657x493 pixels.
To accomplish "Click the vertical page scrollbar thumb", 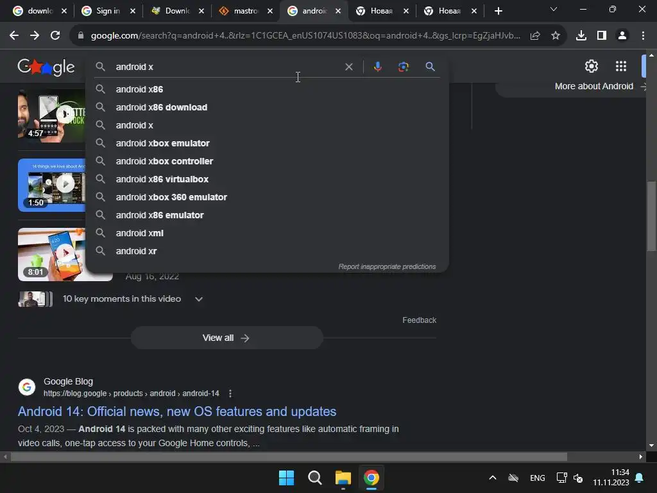I will [651, 216].
